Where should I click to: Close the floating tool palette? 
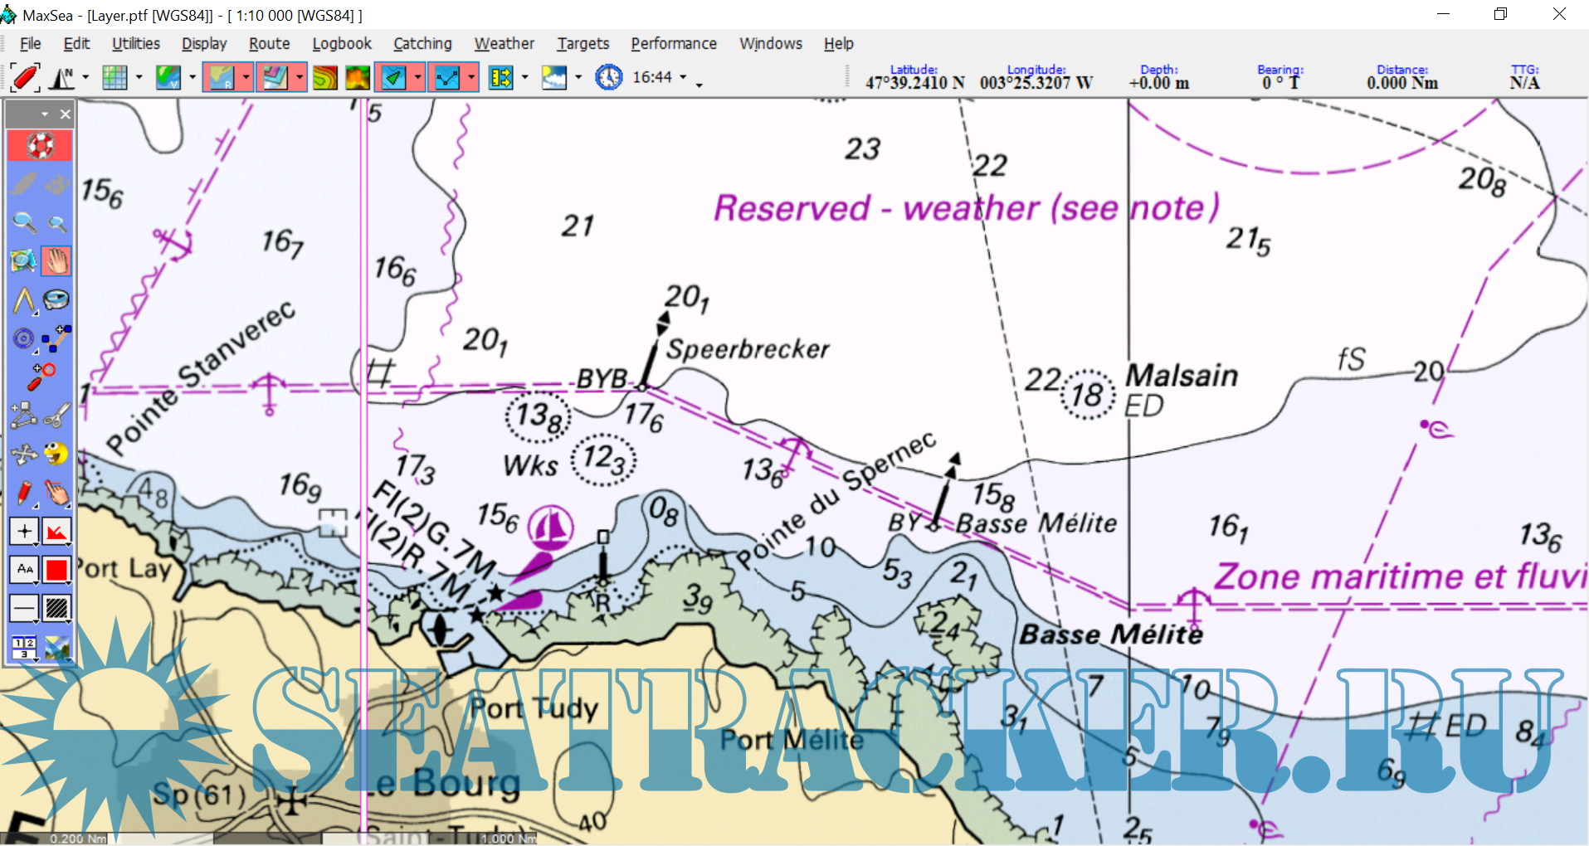[66, 114]
